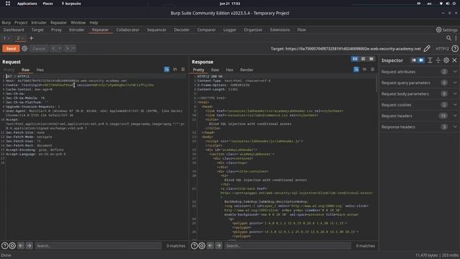Expand all Inspector sections icon
The width and height of the screenshot is (460, 259).
(430, 60)
